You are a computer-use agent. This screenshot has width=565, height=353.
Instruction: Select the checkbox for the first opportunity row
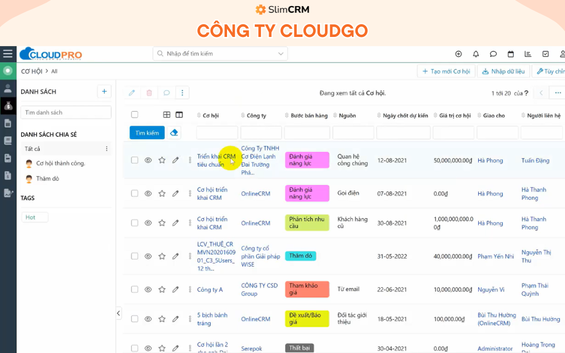coord(134,160)
